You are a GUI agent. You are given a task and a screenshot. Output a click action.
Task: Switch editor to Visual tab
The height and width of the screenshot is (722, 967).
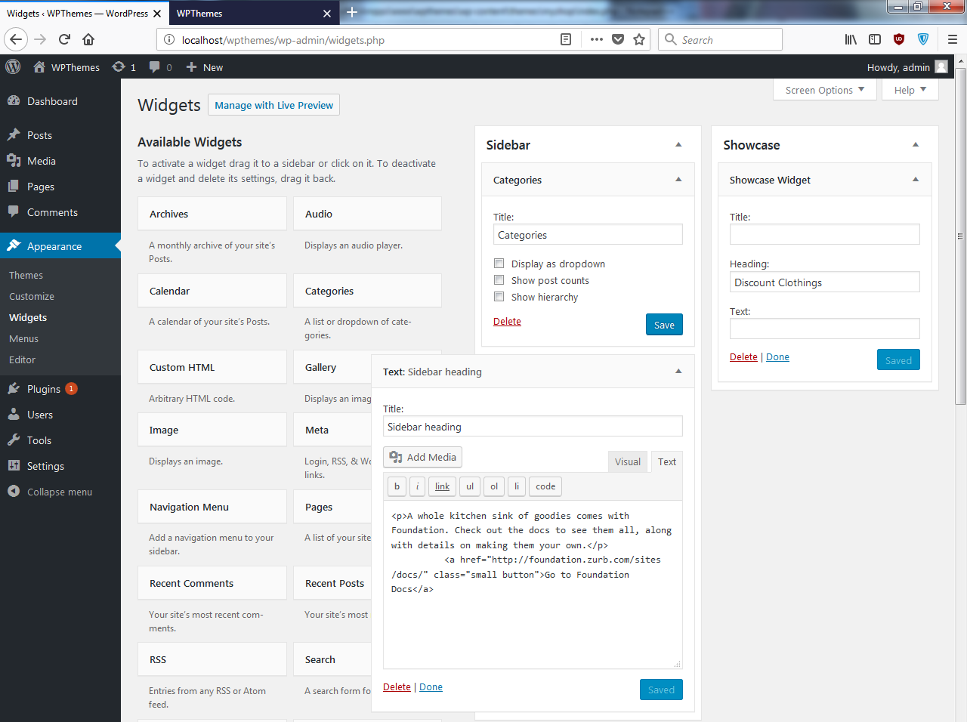(x=627, y=461)
